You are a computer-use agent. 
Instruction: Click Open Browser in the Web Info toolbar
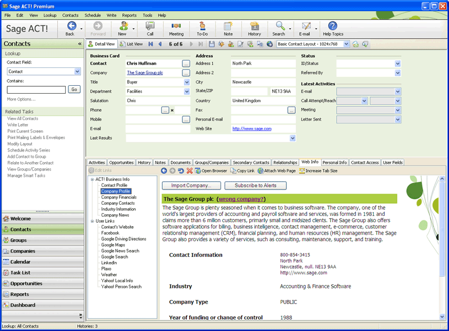[211, 171]
